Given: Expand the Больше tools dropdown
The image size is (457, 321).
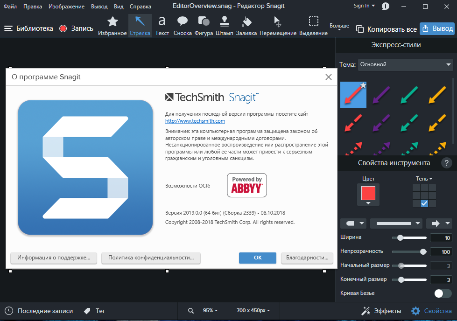Looking at the screenshot, I should [x=339, y=27].
